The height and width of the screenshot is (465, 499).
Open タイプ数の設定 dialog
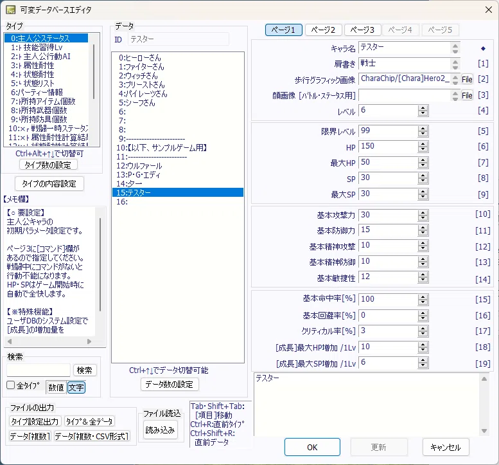point(48,165)
